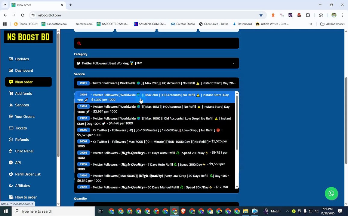Open Chrome three-dot menu
This screenshot has height=216, width=348.
click(343, 15)
